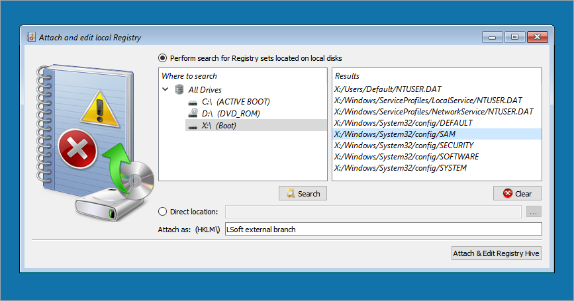Select Perform search for Registry sets option

[162, 58]
